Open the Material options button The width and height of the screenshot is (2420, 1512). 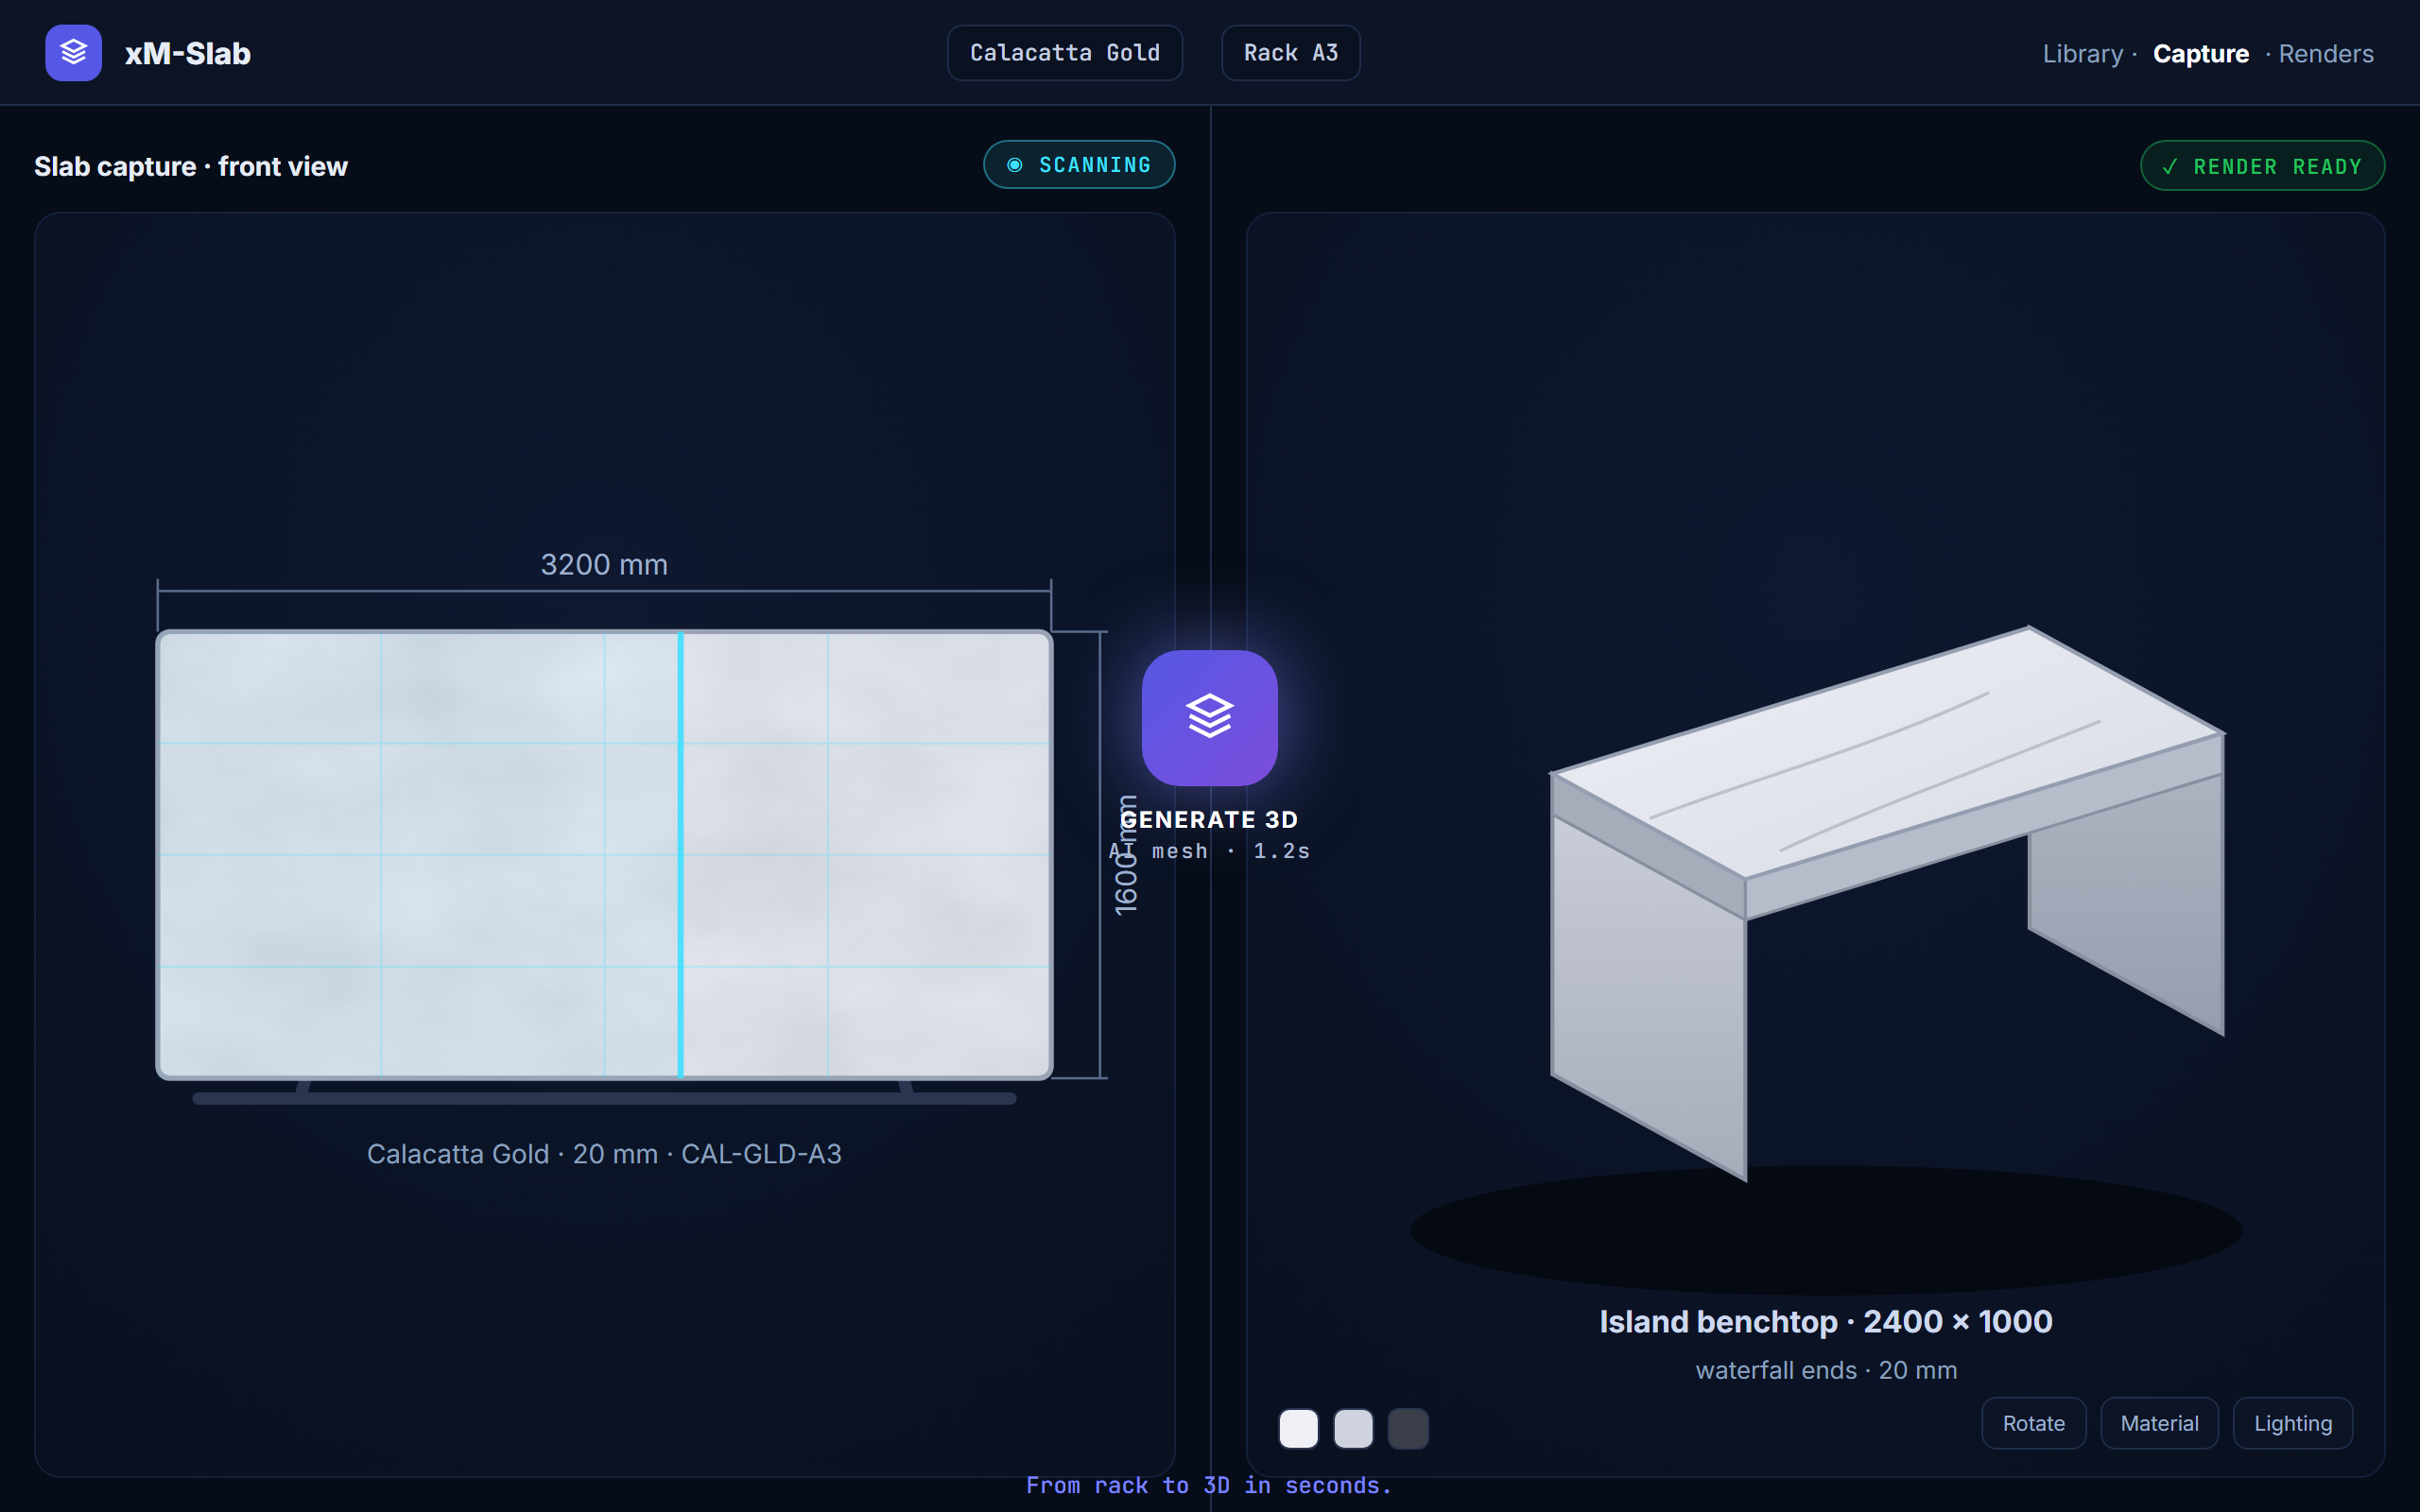point(2159,1423)
